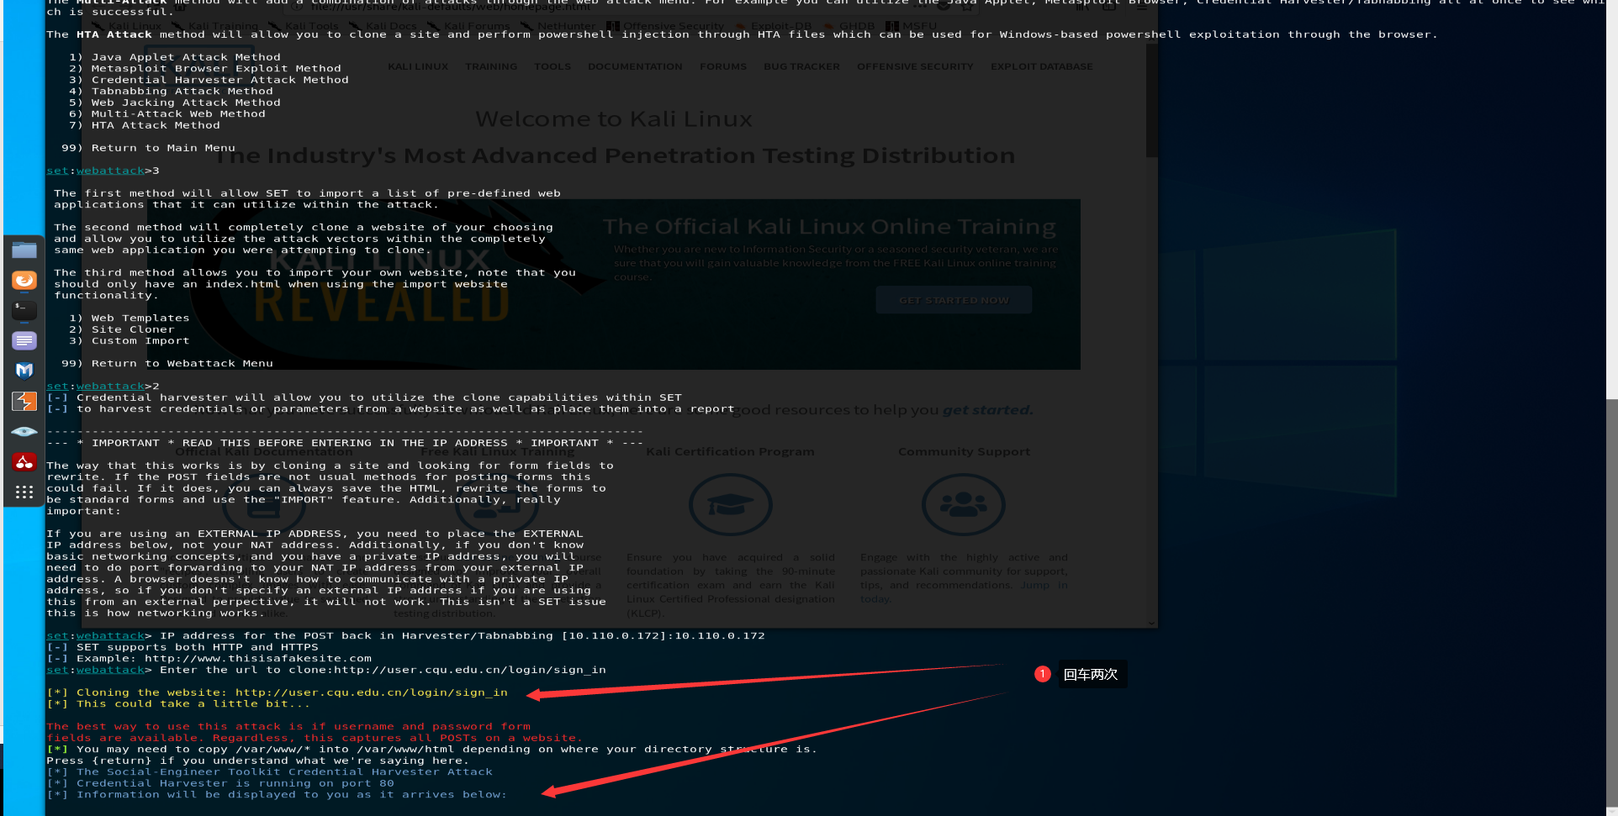Open EXPLOIT DATABASE menu on Kali homepage
The image size is (1618, 816).
click(x=1041, y=66)
